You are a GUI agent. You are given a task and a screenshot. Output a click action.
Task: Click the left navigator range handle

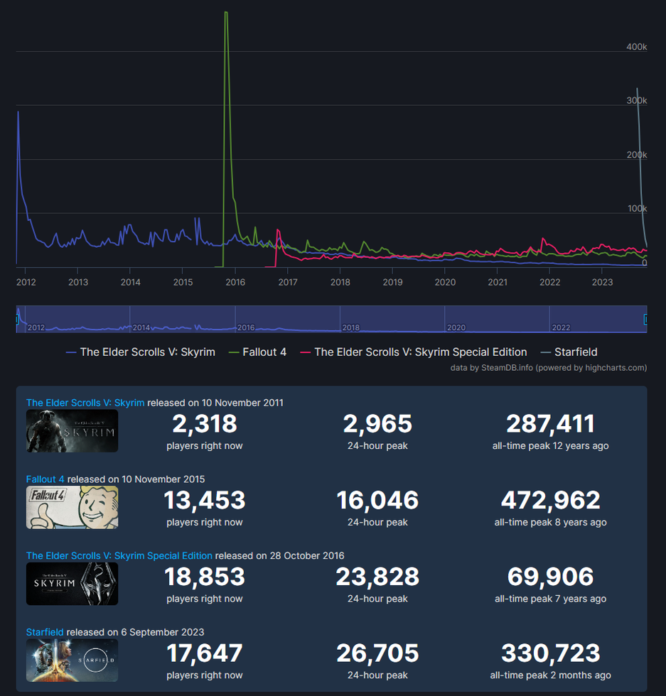pos(17,319)
